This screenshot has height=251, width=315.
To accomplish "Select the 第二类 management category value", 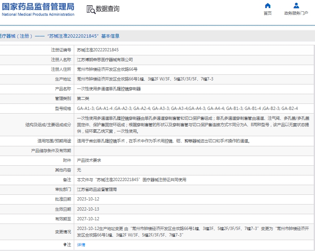I will point(83,98).
